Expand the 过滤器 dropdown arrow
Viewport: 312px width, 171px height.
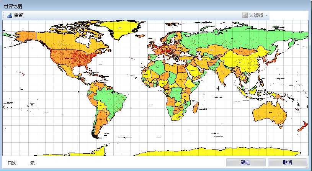(267, 15)
